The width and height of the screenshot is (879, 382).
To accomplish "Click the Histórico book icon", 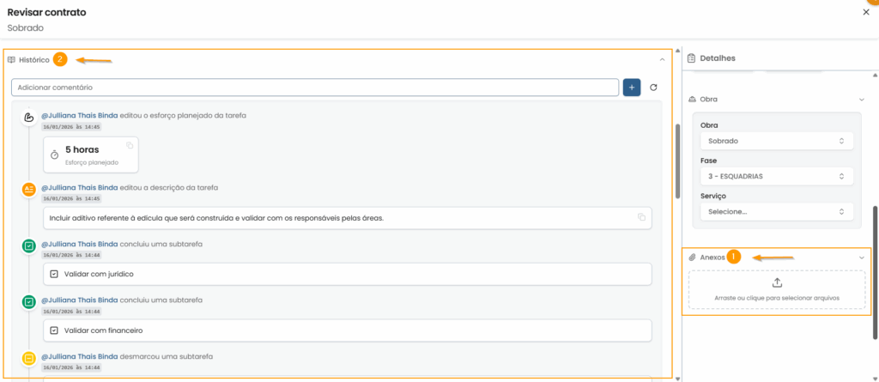I will tap(12, 60).
